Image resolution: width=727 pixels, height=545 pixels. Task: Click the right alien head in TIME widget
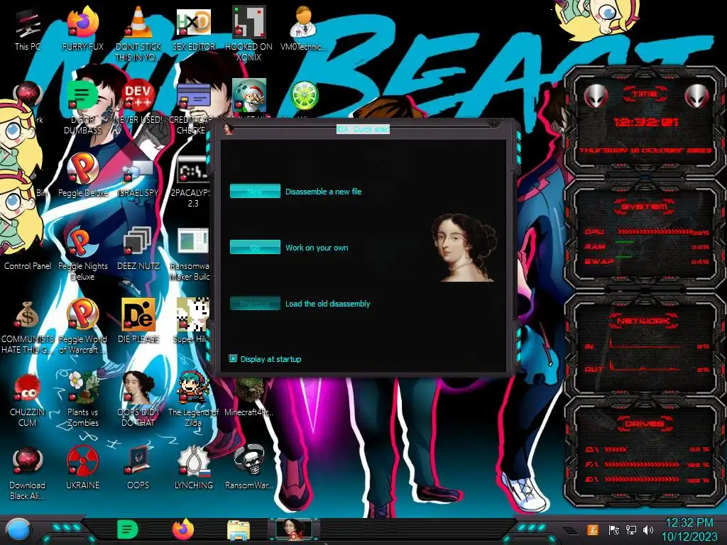click(697, 97)
